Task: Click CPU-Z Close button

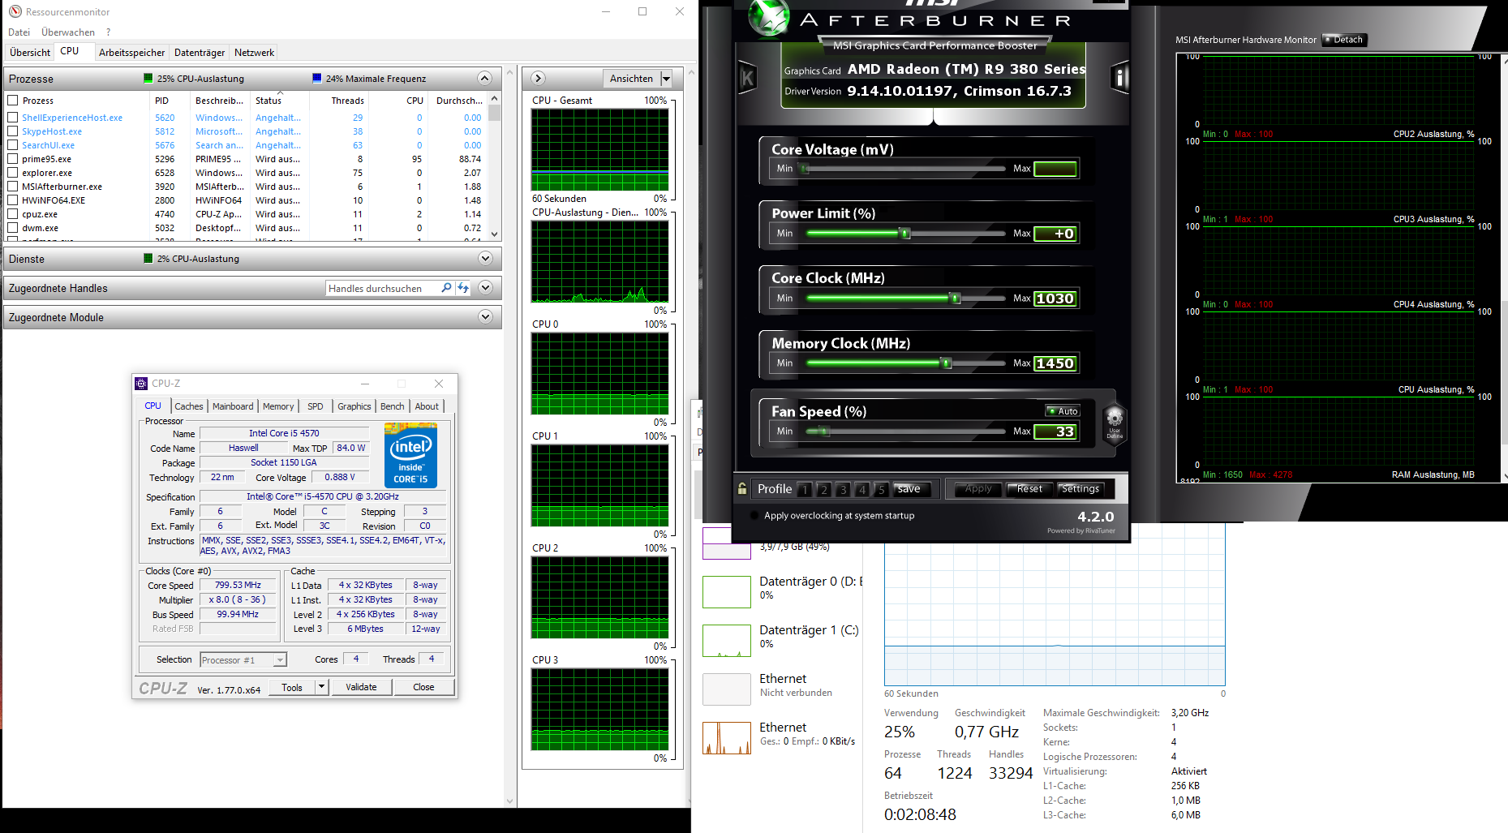Action: tap(423, 687)
